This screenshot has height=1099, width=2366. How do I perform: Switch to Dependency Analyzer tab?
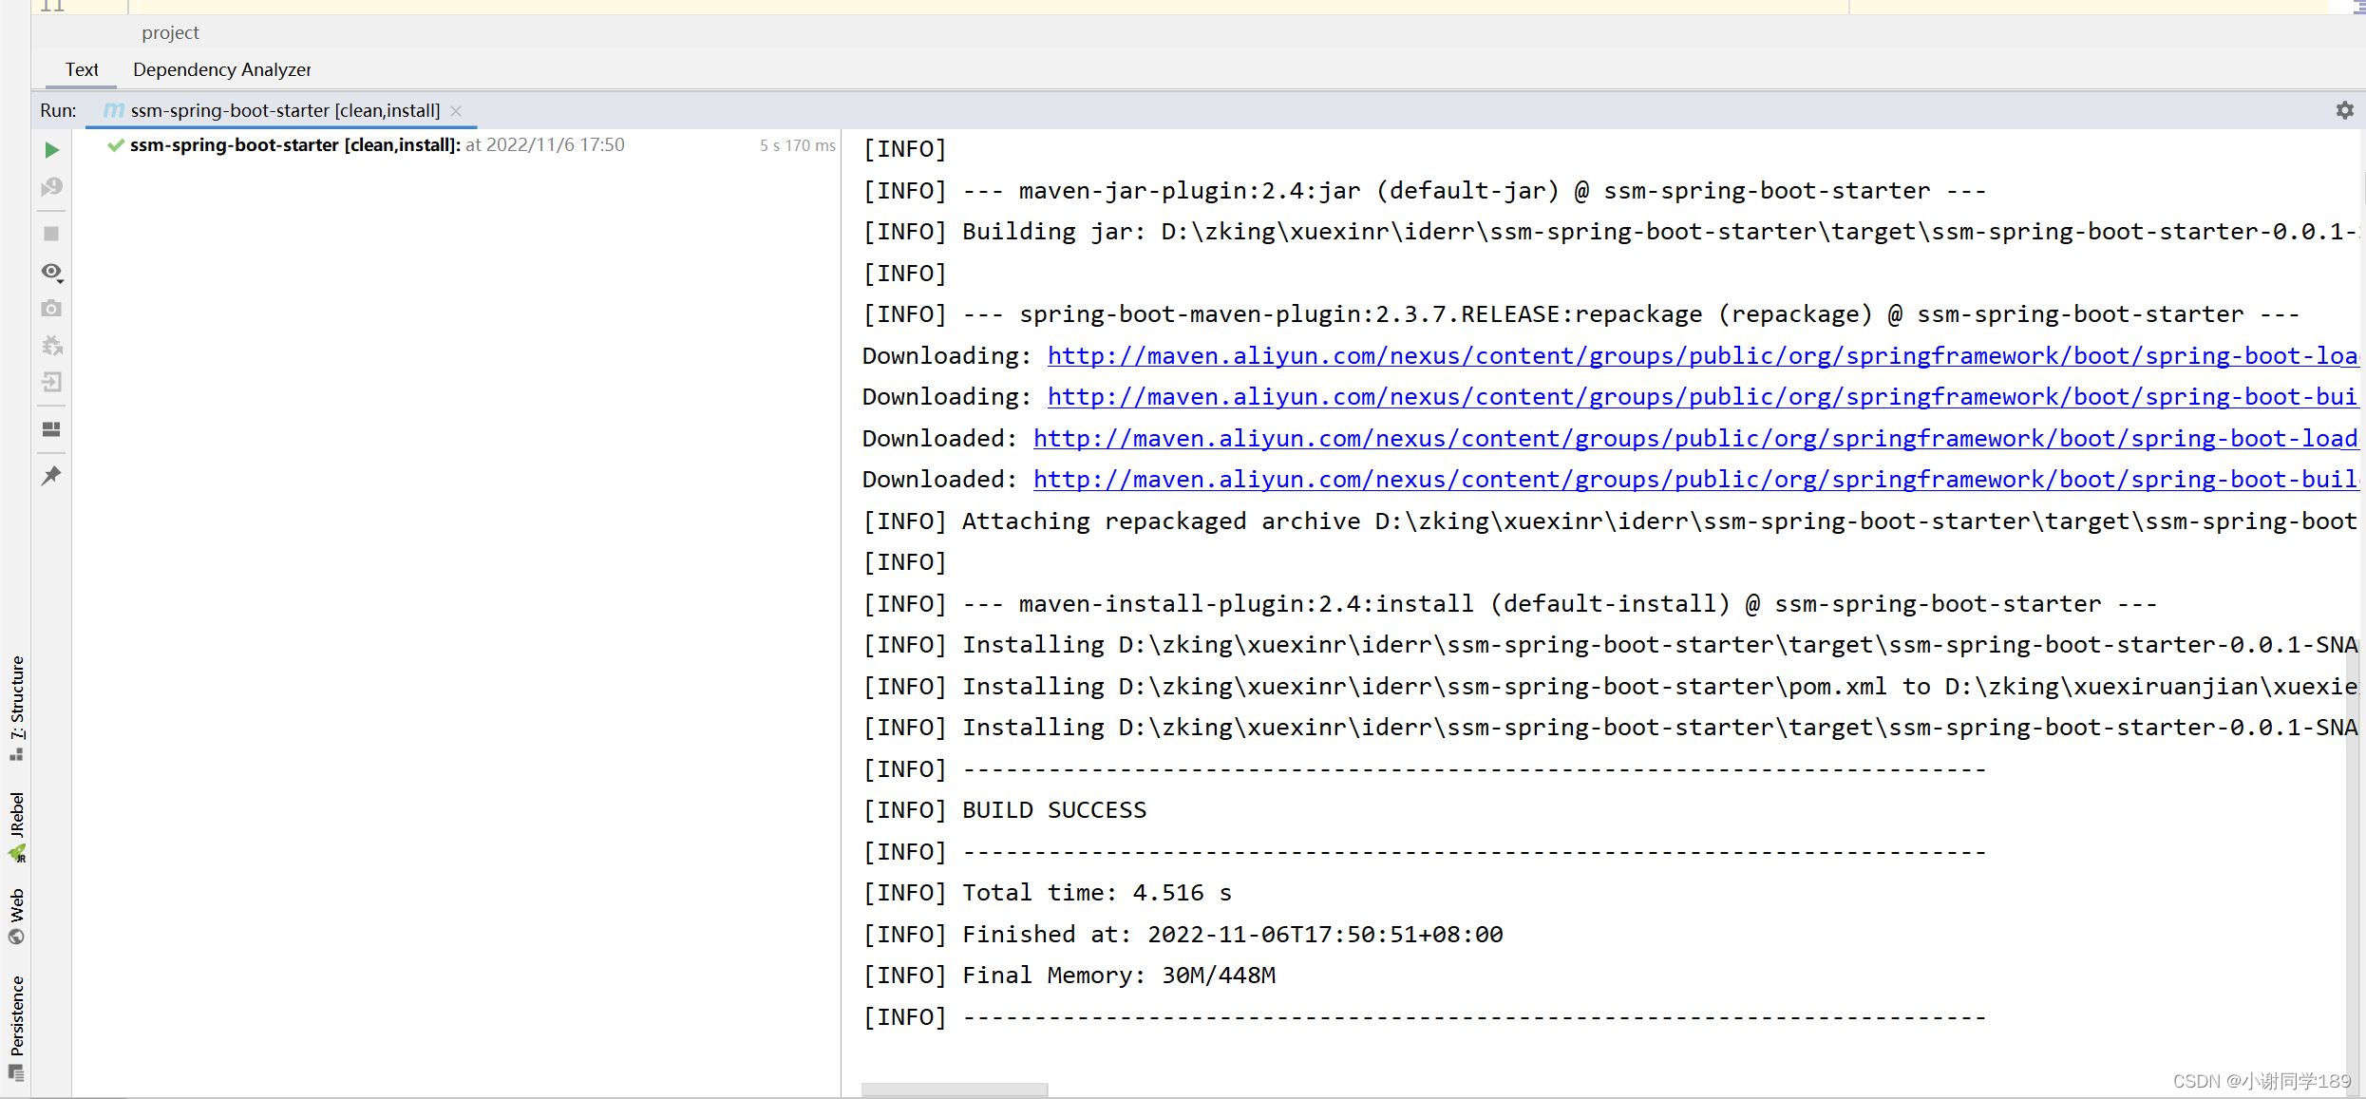pos(221,69)
